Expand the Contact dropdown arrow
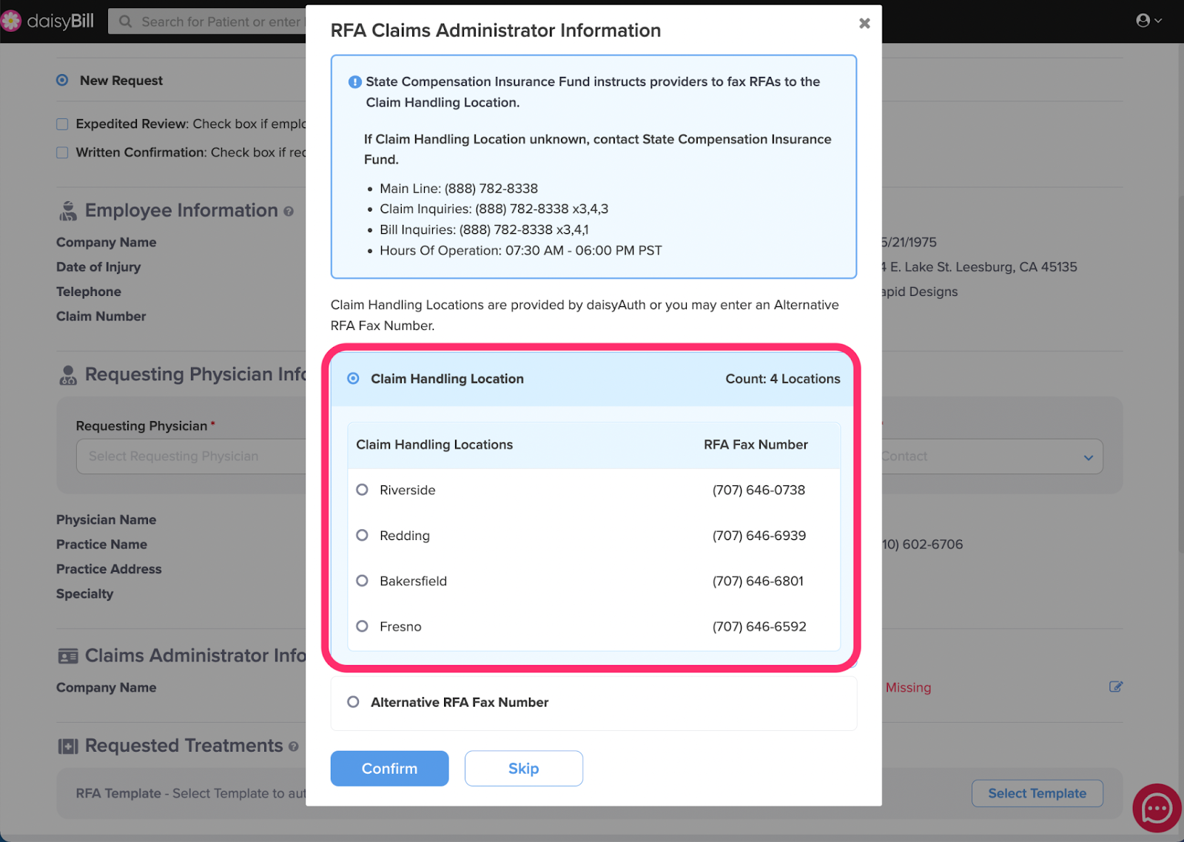The width and height of the screenshot is (1184, 842). coord(1089,457)
